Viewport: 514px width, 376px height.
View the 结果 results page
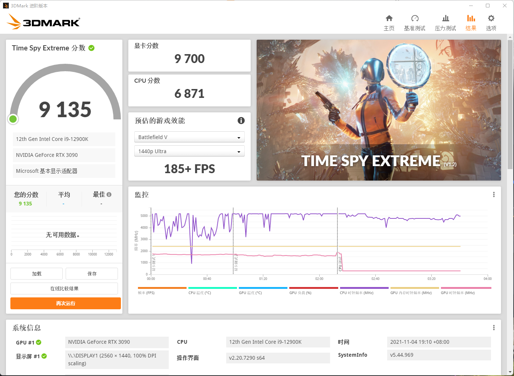471,22
